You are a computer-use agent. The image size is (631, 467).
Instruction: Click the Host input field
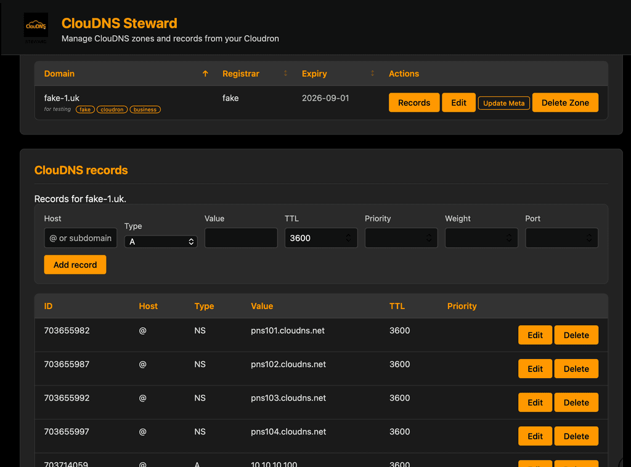80,238
